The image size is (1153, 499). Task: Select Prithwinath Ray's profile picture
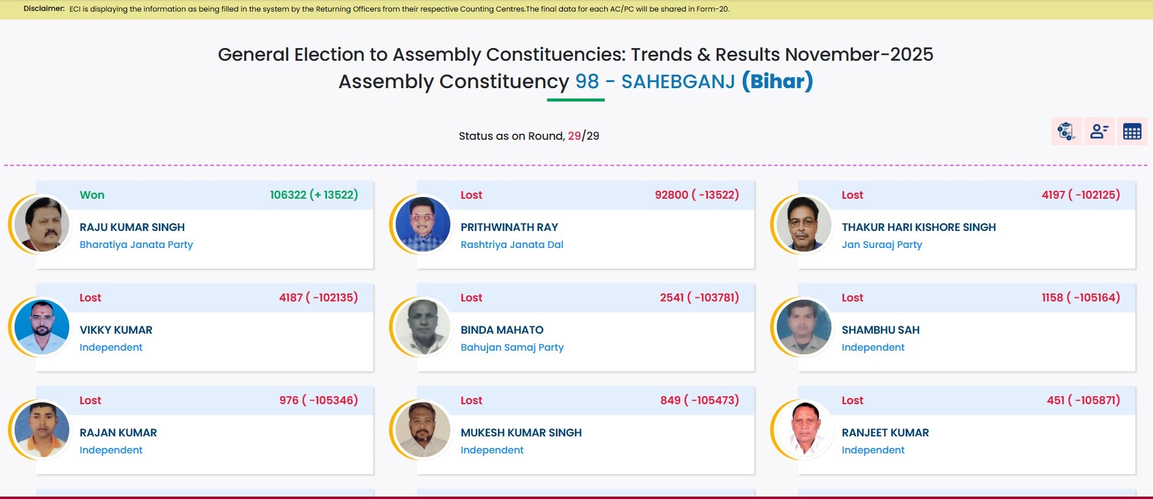click(422, 224)
